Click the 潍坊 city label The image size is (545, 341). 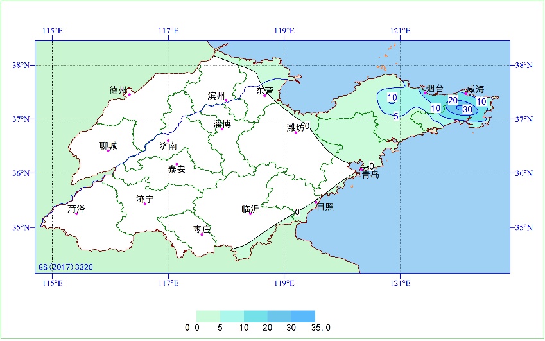coord(295,128)
